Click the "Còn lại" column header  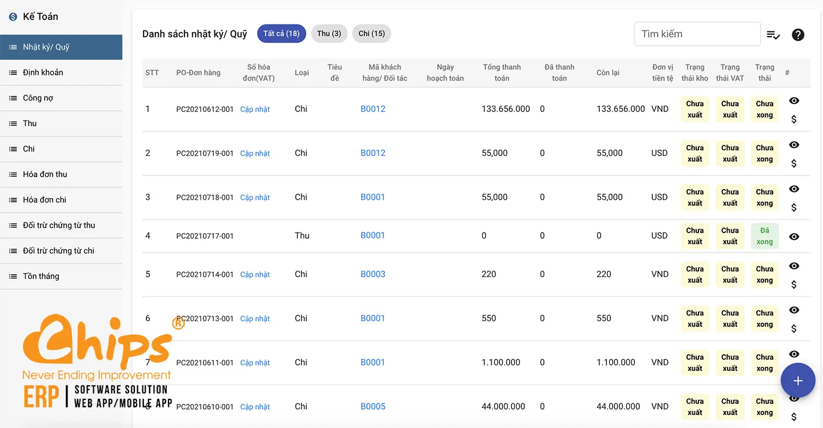[608, 73]
